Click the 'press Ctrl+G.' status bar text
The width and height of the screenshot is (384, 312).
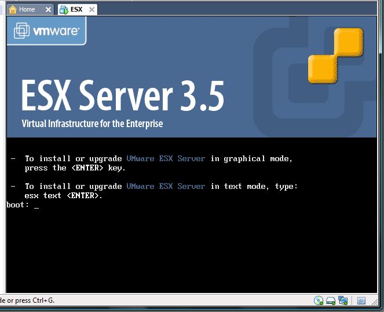(x=35, y=300)
